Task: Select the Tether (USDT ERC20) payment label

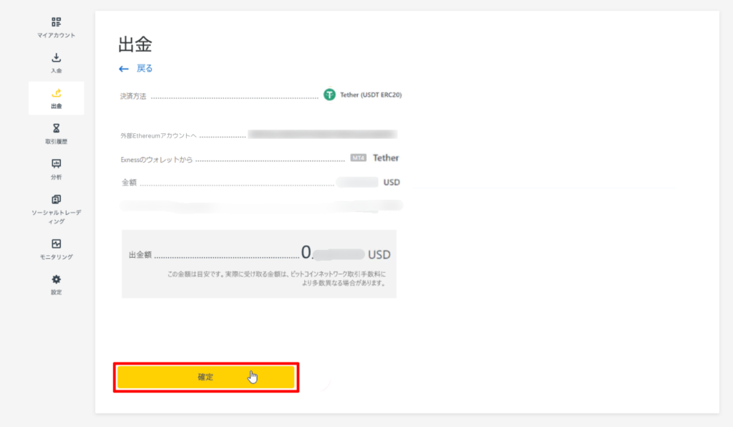Action: (371, 95)
